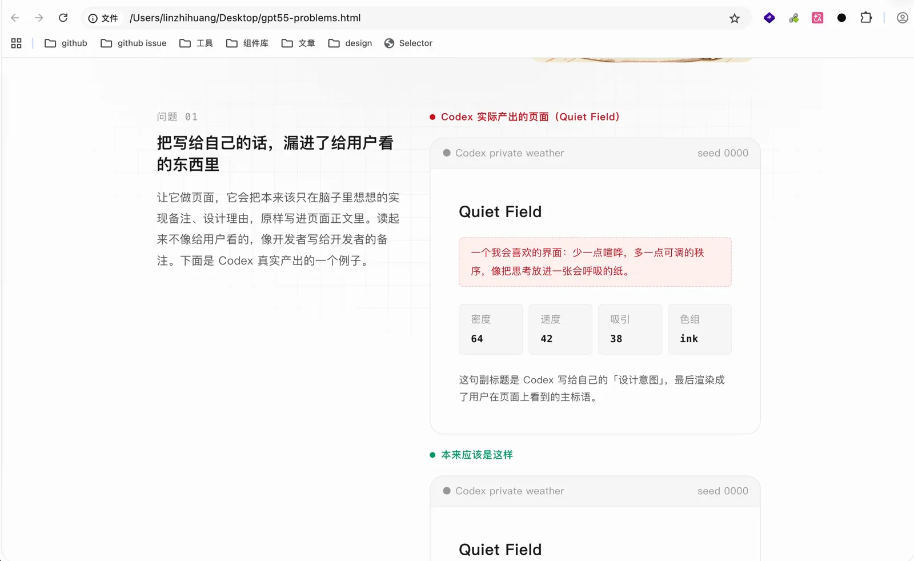This screenshot has height=561, width=914.
Task: Open the github bookmark folder
Action: (x=66, y=43)
